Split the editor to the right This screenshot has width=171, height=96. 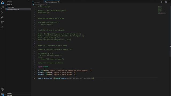tap(166, 2)
